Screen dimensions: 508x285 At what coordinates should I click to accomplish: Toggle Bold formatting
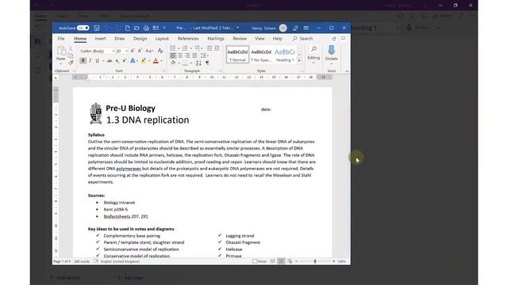pos(83,61)
